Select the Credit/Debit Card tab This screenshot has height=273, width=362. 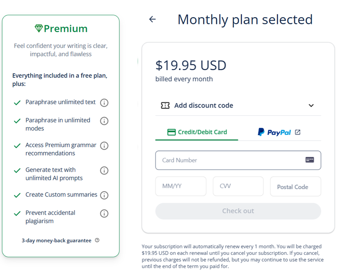(197, 132)
